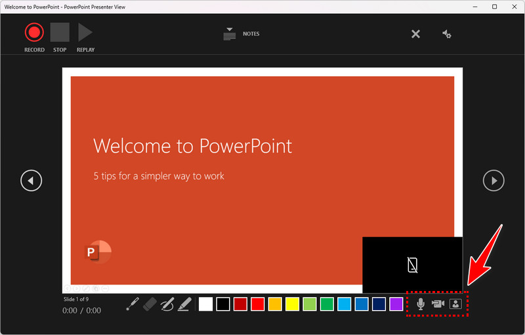The image size is (525, 335).
Task: Go to the previous slide with the left arrow
Action: [x=31, y=181]
